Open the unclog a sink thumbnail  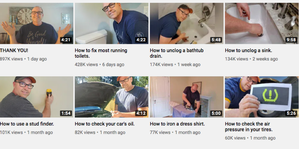pyautogui.click(x=262, y=23)
